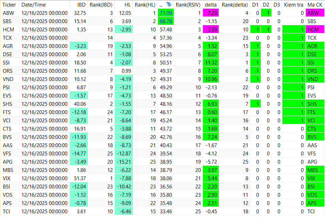
Task: Select VND in the Ticker column
Action: (8, 79)
